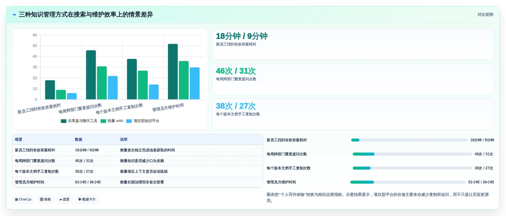Select the 18分钟 / 9分钟 data card value
506x216 pixels.
[242, 36]
